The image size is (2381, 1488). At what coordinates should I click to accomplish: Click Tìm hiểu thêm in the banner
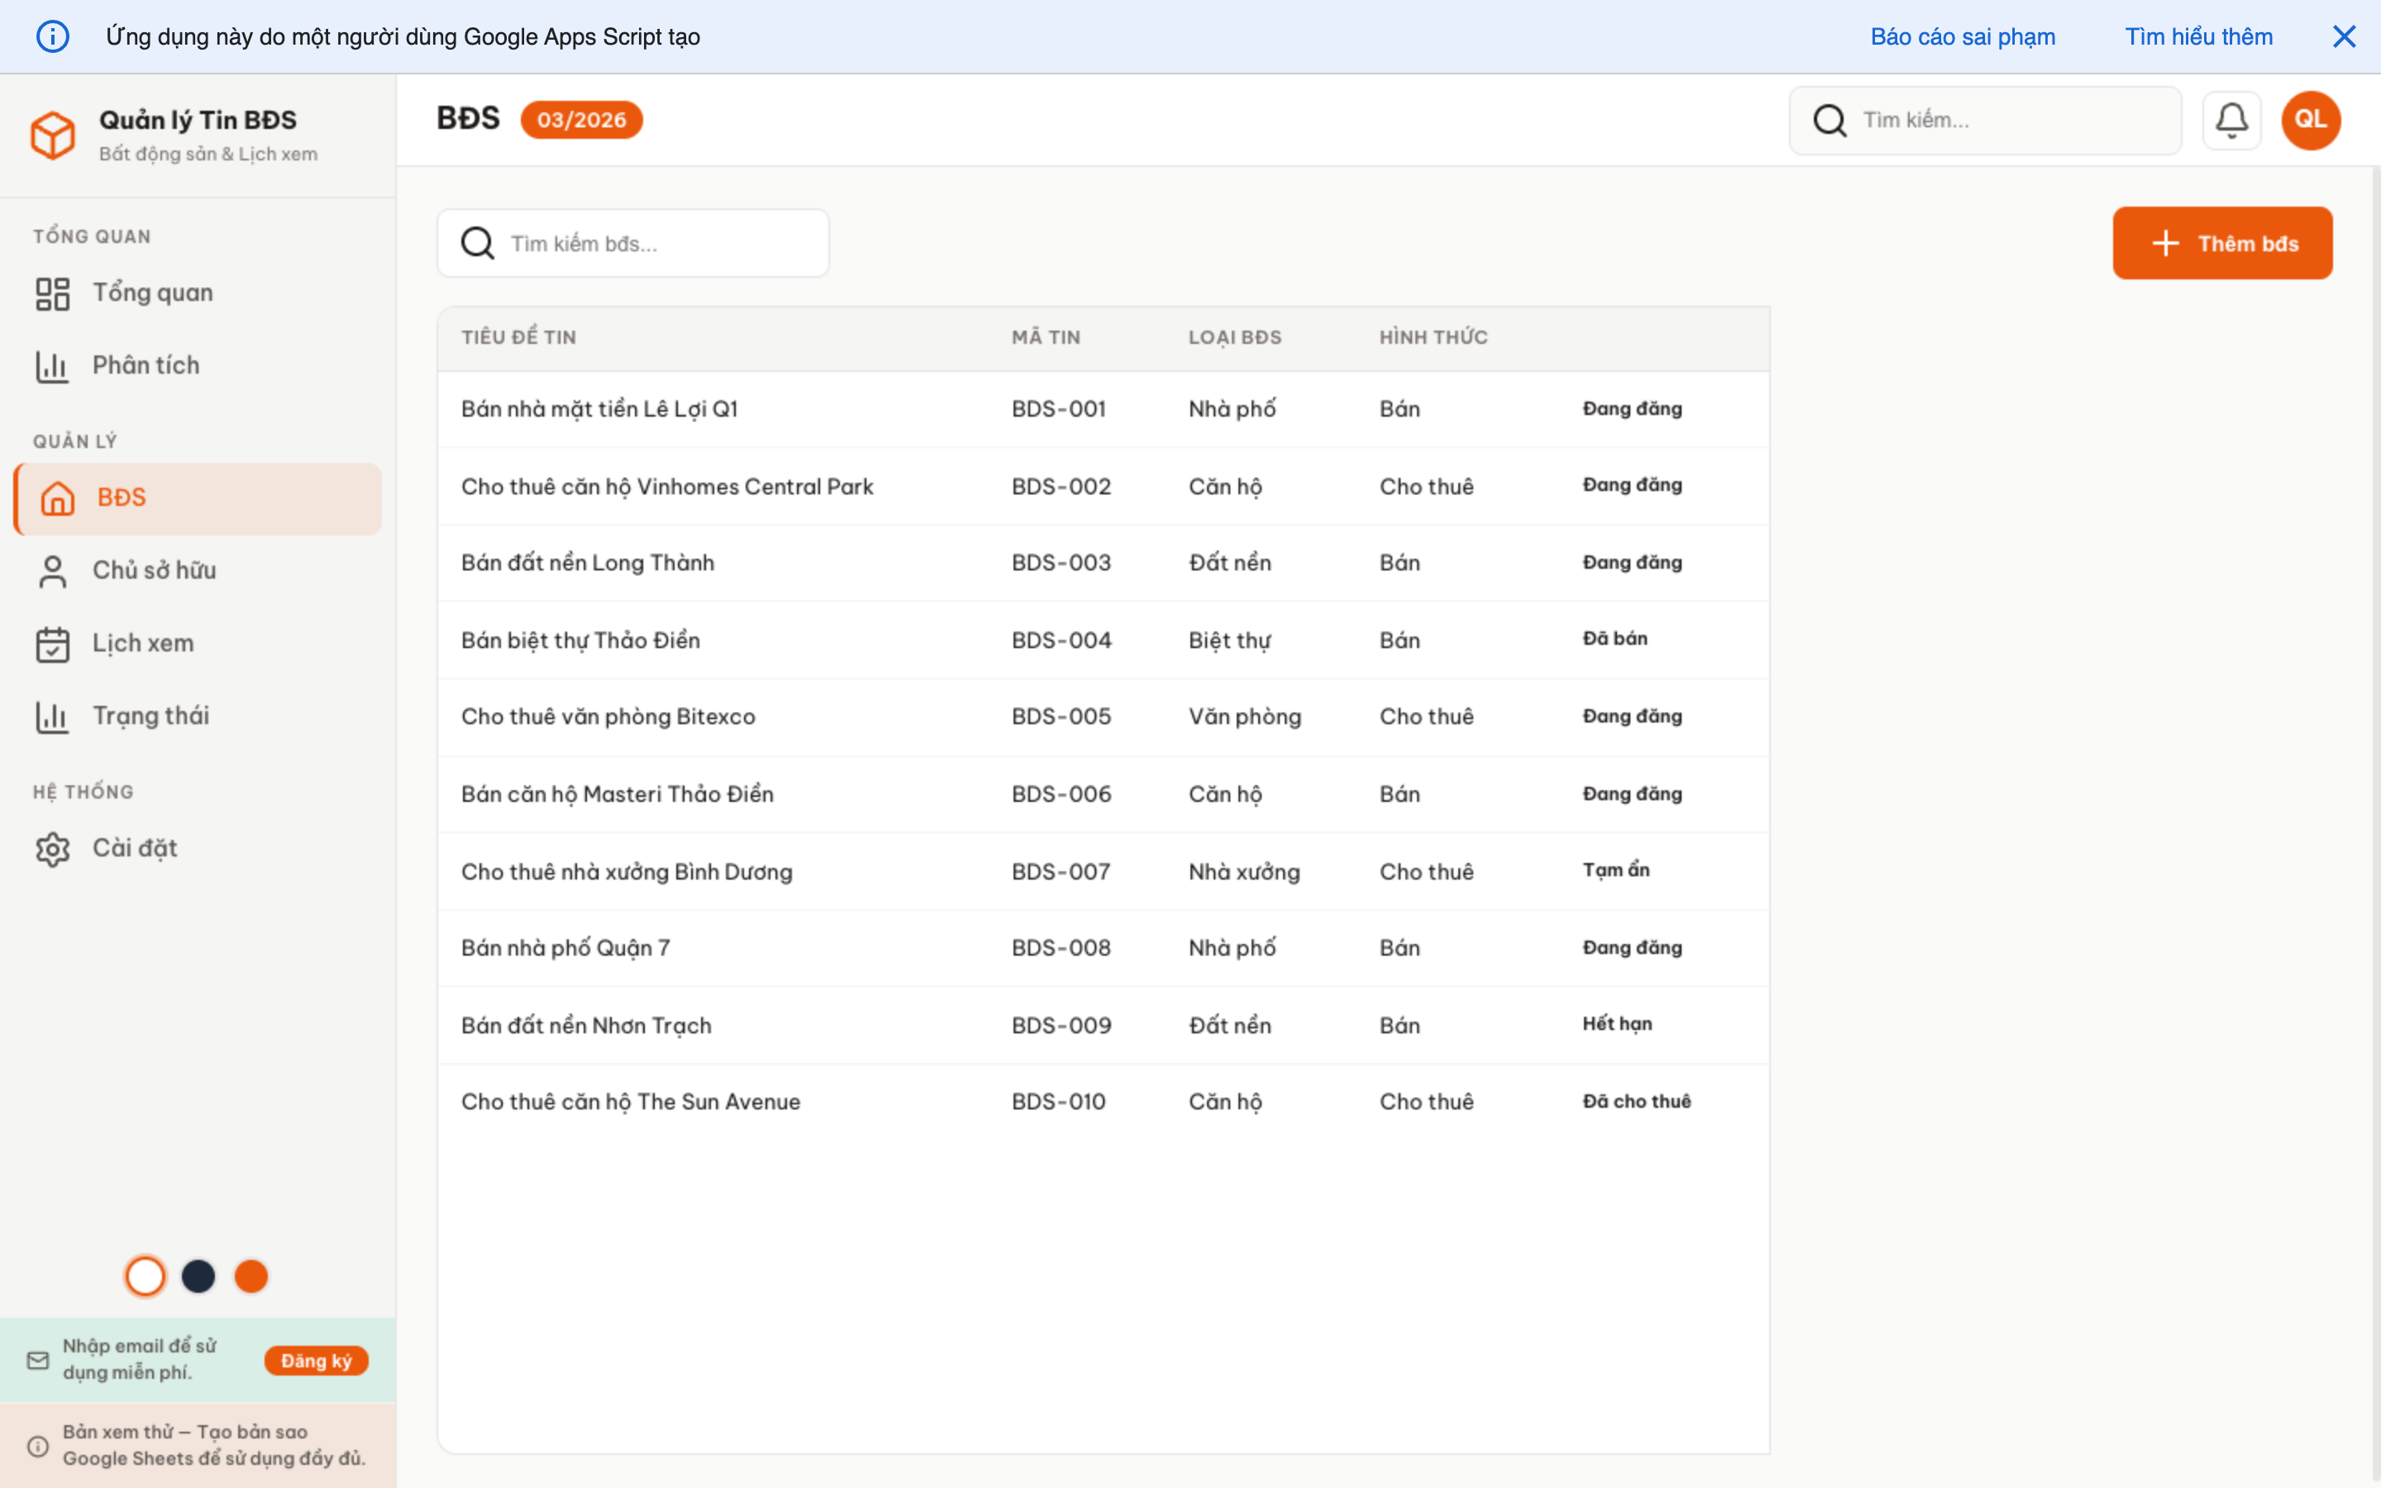tap(2199, 36)
